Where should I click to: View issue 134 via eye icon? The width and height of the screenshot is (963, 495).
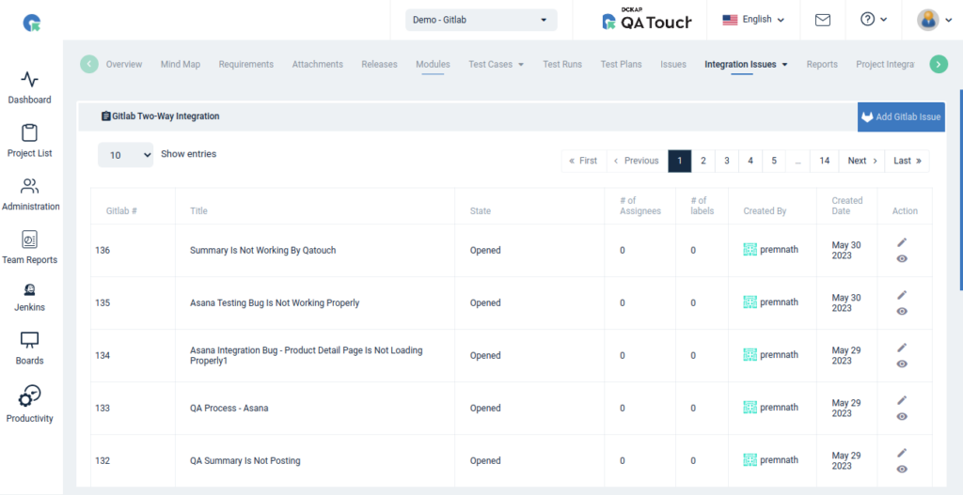902,364
